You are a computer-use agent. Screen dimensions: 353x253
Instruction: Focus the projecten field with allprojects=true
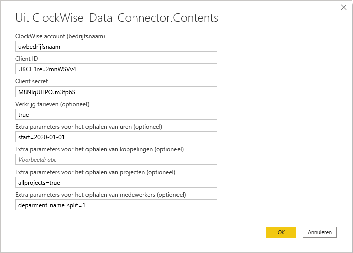[x=116, y=182]
